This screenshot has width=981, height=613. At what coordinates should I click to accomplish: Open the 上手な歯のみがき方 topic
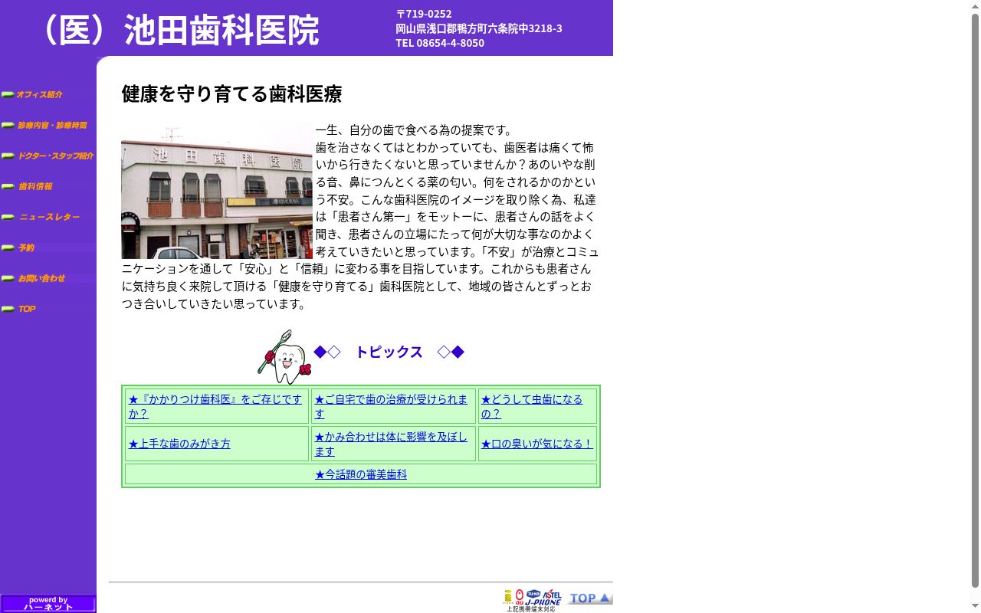tap(179, 444)
